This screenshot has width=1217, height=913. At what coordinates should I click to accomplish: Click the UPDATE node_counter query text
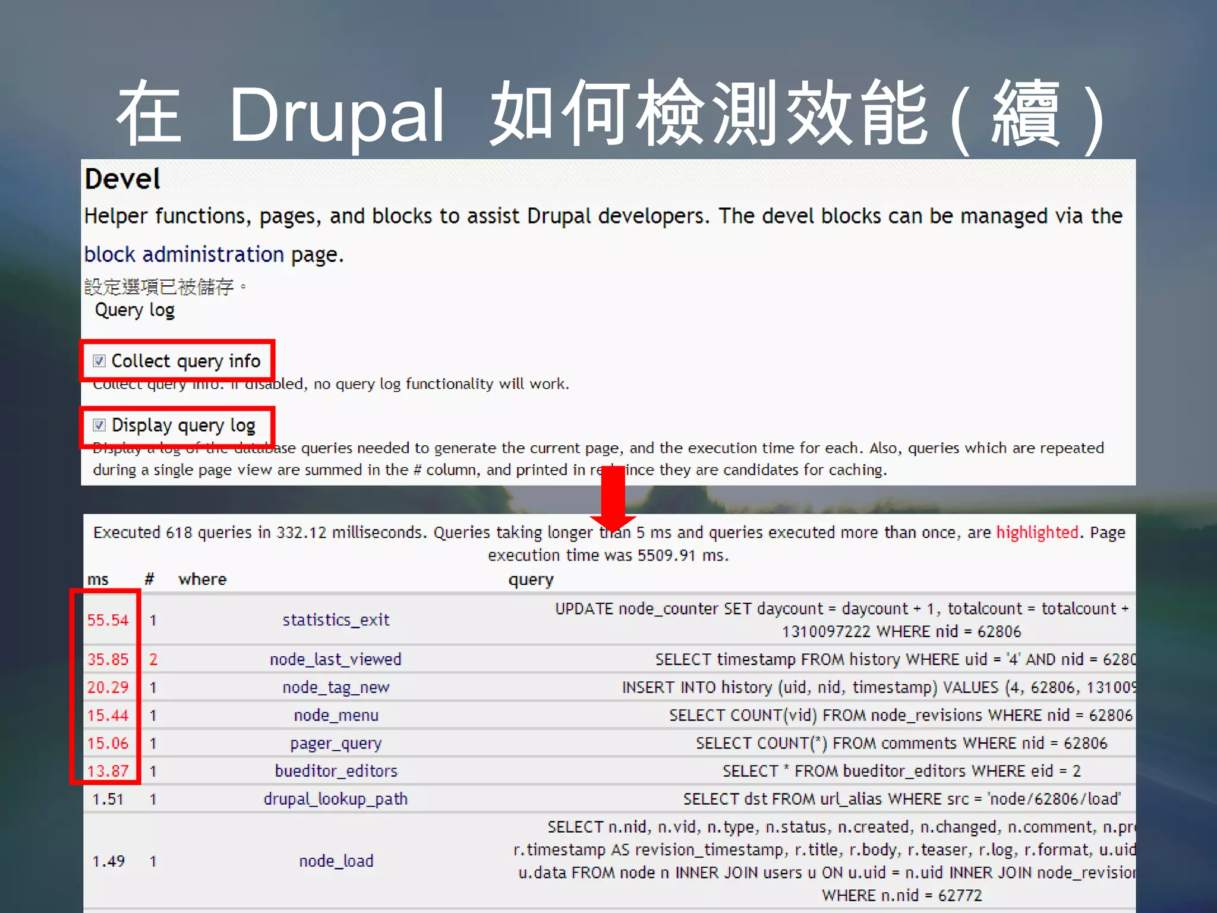[841, 620]
